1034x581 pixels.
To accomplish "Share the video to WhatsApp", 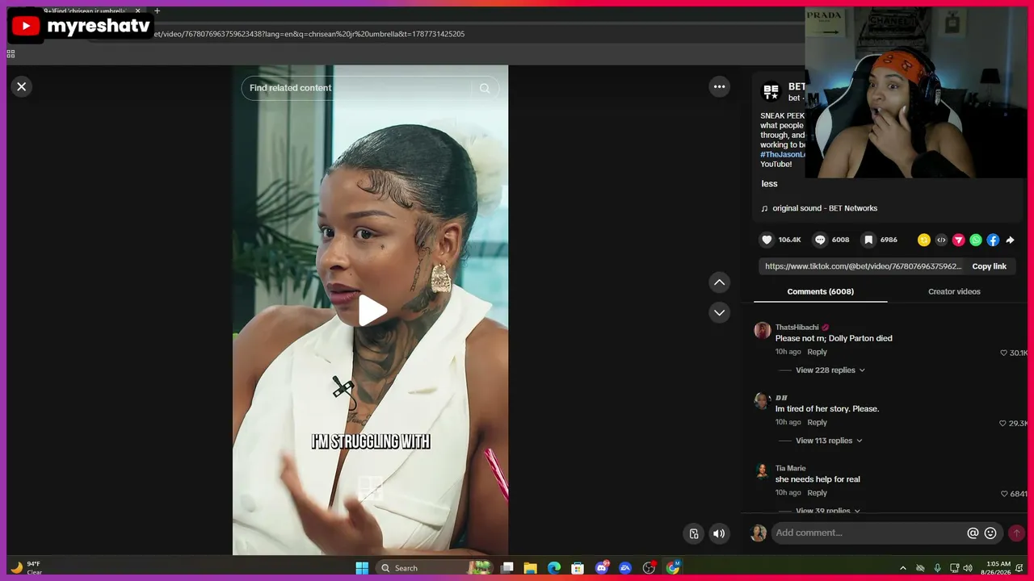I will [x=976, y=240].
